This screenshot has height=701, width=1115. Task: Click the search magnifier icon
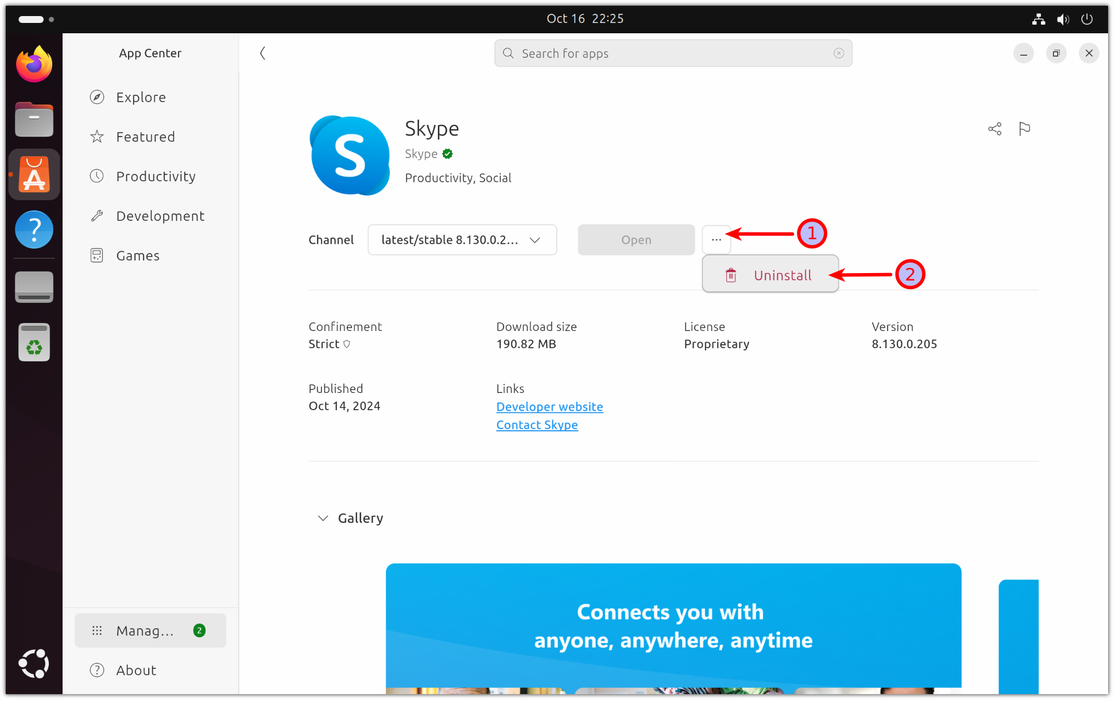point(508,53)
